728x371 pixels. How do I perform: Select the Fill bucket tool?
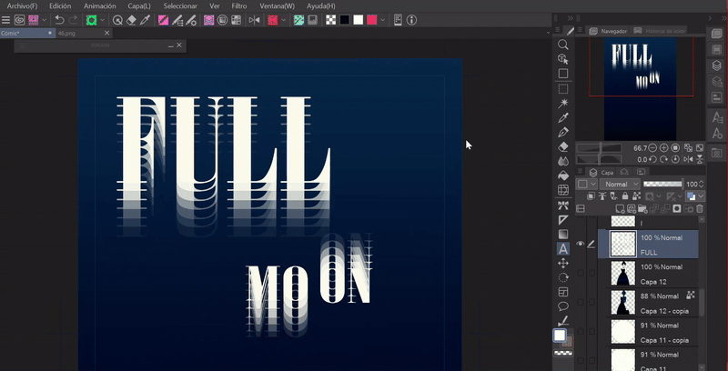pos(562,175)
